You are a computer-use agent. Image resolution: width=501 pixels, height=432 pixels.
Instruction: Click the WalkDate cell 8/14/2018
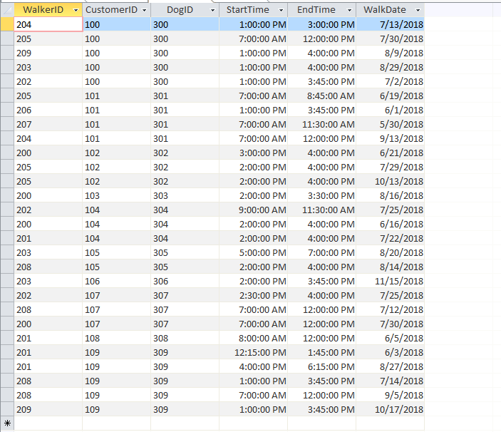390,267
